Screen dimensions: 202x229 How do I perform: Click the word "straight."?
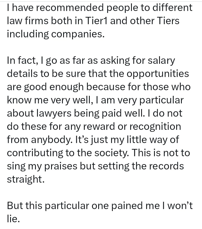tap(26, 179)
